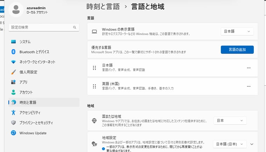Click the システム monitor icon
This screenshot has width=266, height=152.
point(13,42)
